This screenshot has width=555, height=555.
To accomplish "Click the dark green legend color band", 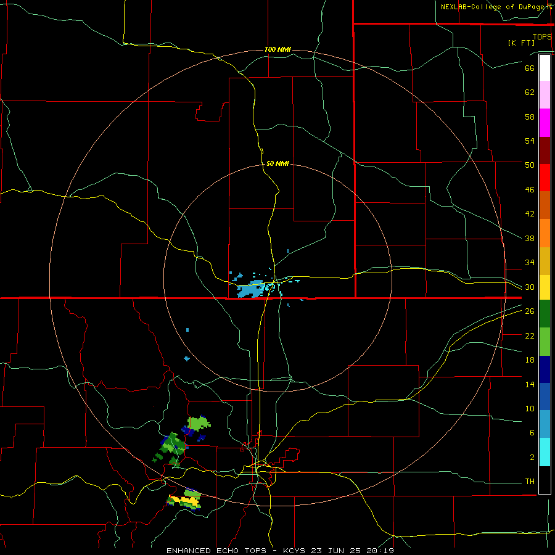I will (x=545, y=313).
